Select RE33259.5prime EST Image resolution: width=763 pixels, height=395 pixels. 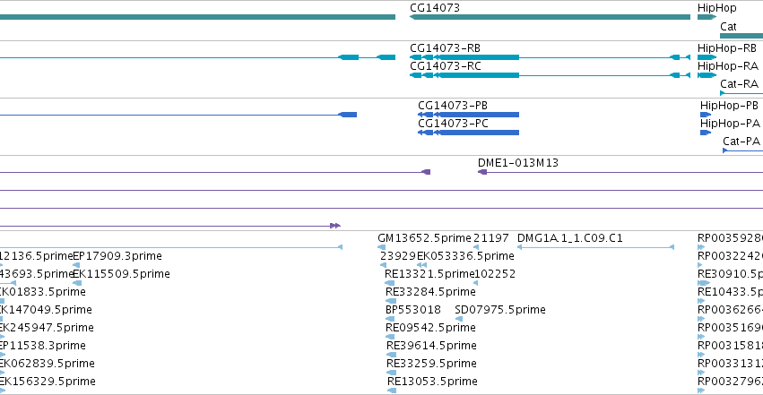(391, 374)
